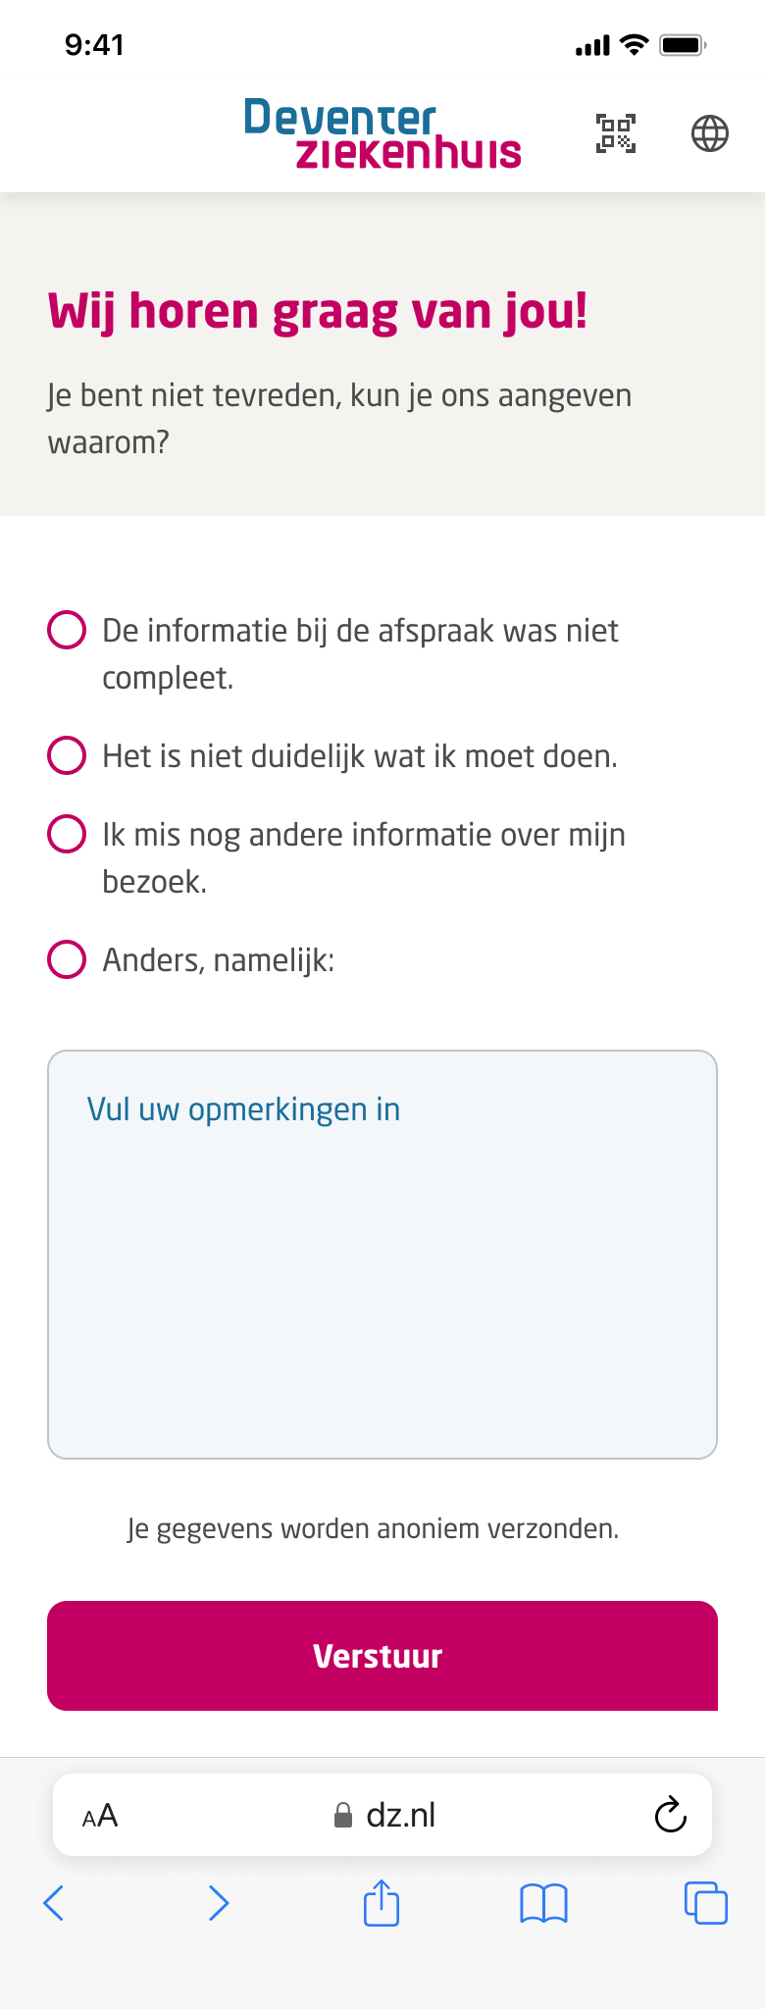Viewport: 765px width, 2009px height.
Task: Open the AA reader text options
Action: pos(100,1816)
